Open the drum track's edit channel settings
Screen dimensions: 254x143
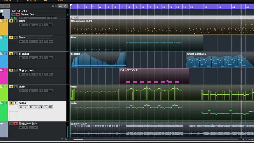(x=31, y=25)
